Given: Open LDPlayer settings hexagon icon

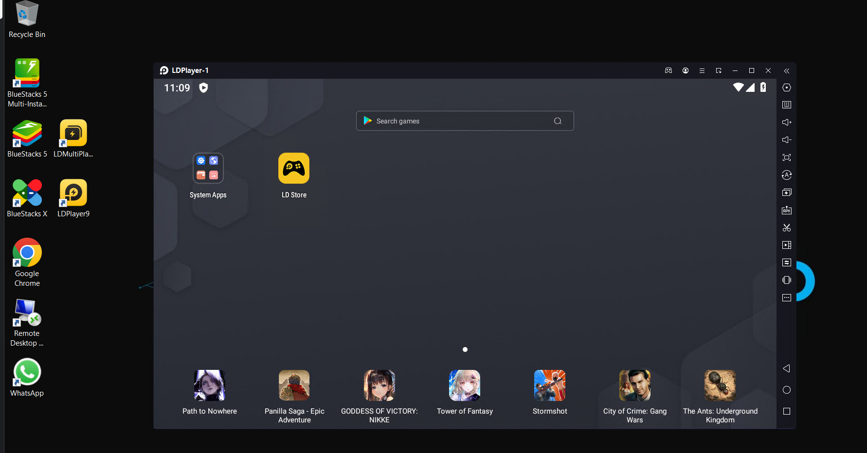Looking at the screenshot, I should tap(787, 87).
